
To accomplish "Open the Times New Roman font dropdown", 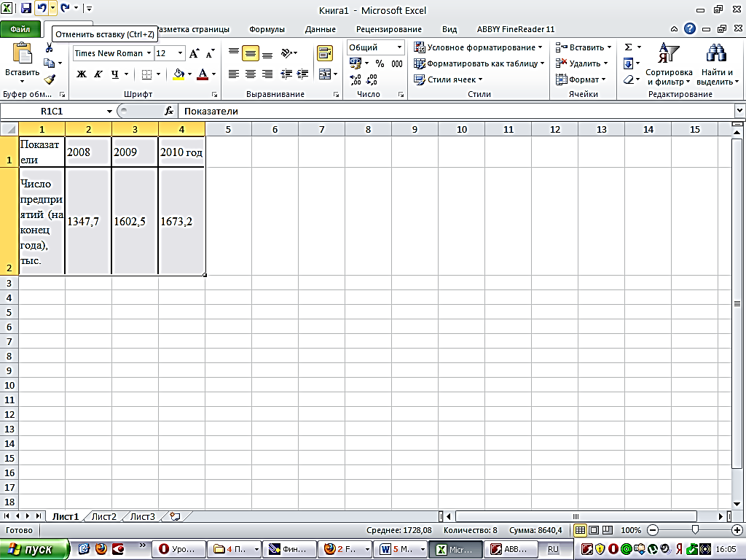I will [x=149, y=53].
